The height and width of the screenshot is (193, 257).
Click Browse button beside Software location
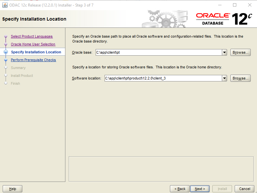240,78
